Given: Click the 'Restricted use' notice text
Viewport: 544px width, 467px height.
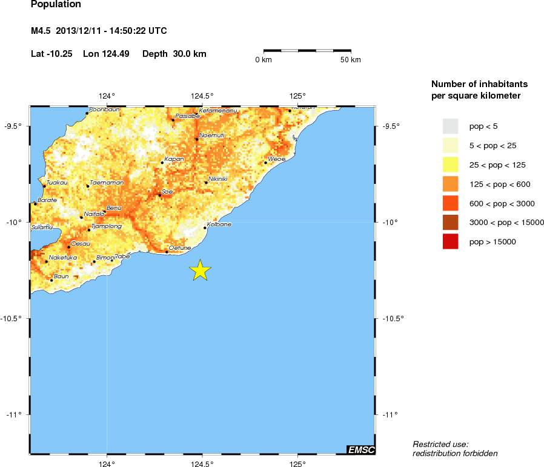Looking at the screenshot, I should pos(454,448).
